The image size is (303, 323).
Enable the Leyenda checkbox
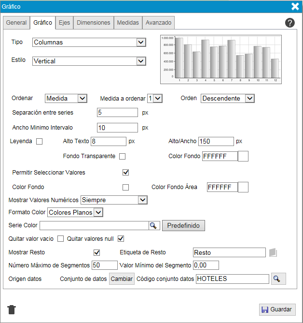pyautogui.click(x=40, y=142)
